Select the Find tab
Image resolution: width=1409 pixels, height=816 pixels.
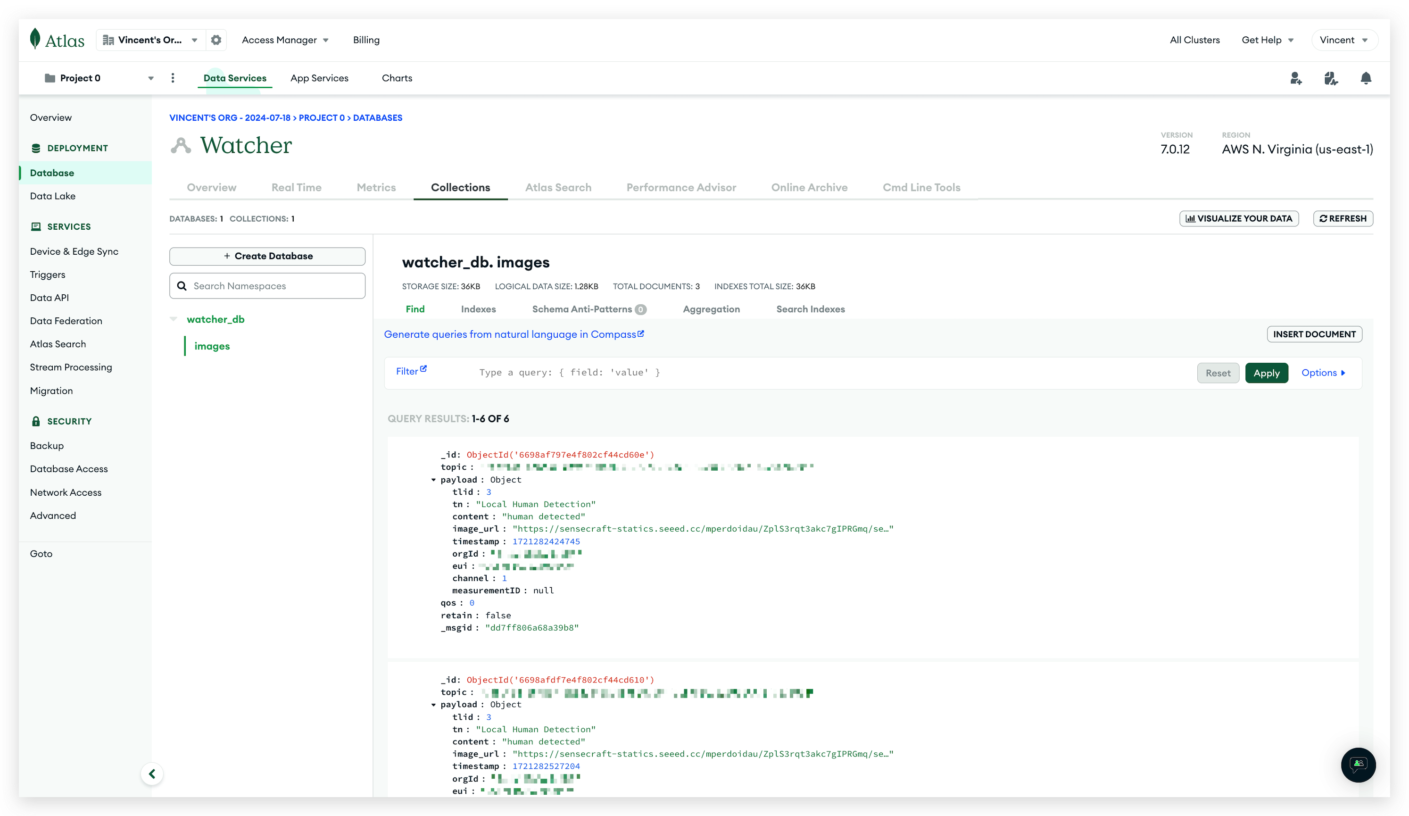click(x=415, y=309)
